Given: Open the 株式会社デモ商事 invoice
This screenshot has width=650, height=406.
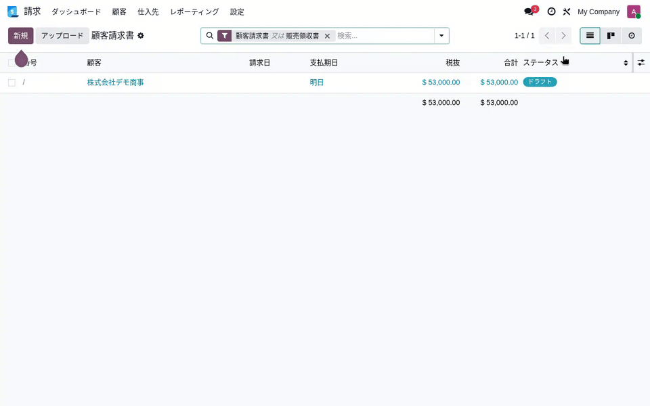Looking at the screenshot, I should point(115,83).
